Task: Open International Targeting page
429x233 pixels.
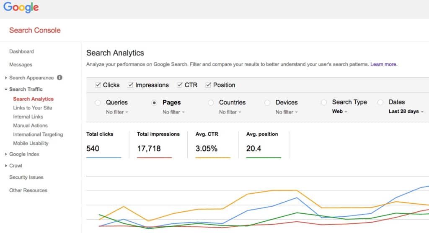Action: point(38,134)
